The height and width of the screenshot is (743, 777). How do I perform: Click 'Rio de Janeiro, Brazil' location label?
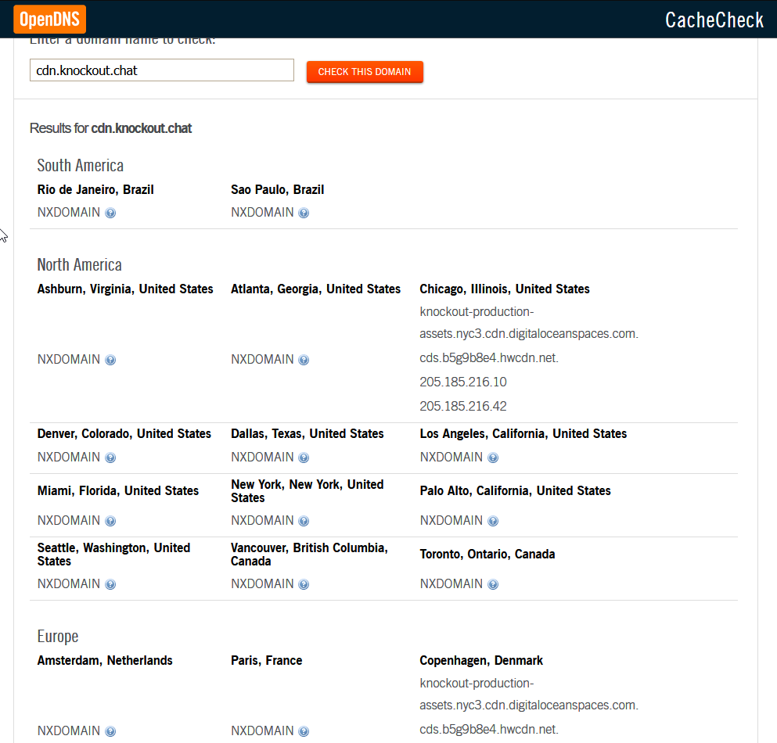[95, 190]
